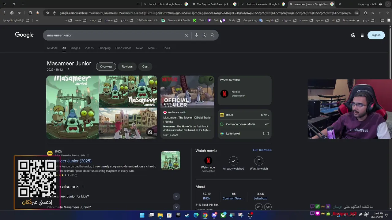Click the vertical page scrollbar
The image size is (392, 220).
(x=390, y=53)
